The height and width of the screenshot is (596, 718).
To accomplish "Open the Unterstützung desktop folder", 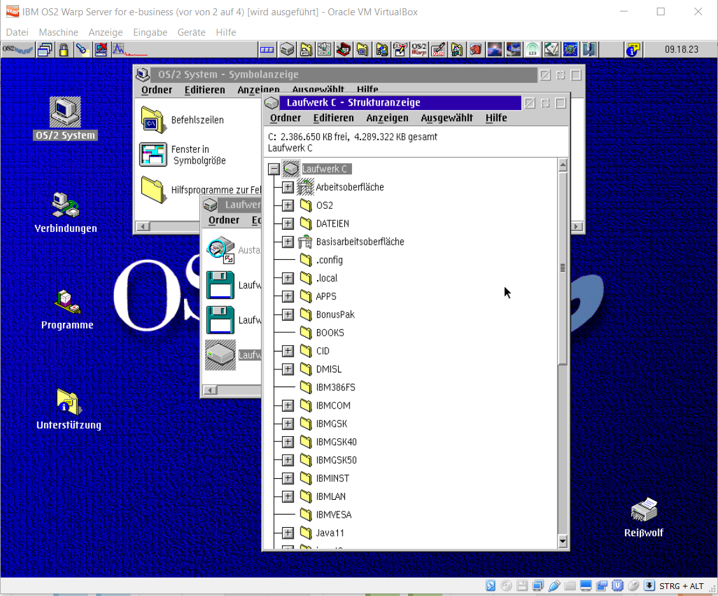I will [x=69, y=409].
